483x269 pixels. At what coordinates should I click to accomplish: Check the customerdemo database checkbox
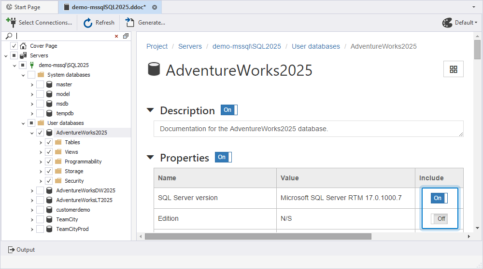(40, 210)
